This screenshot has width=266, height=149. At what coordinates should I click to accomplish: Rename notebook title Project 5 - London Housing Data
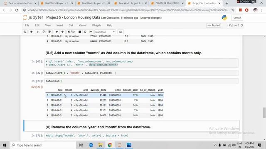73,17
